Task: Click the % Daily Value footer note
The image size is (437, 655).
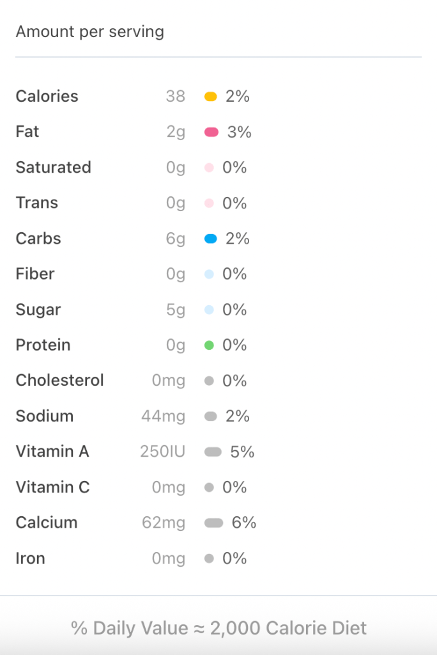Action: click(218, 628)
